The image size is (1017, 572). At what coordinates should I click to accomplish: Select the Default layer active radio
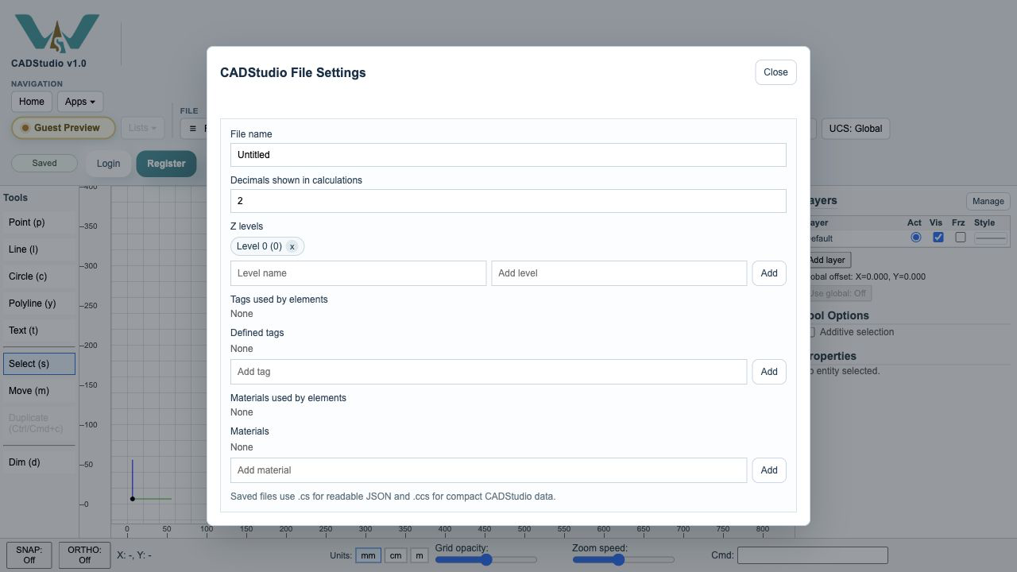(x=916, y=238)
